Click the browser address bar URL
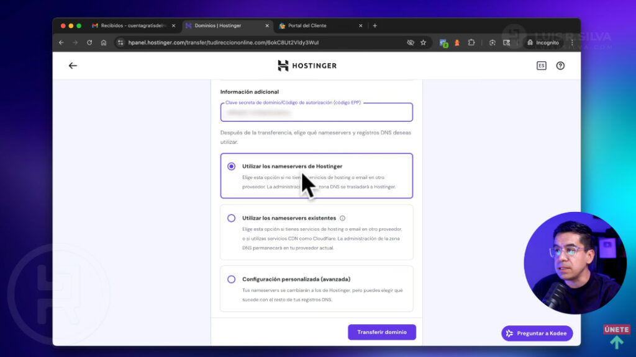 coord(224,43)
